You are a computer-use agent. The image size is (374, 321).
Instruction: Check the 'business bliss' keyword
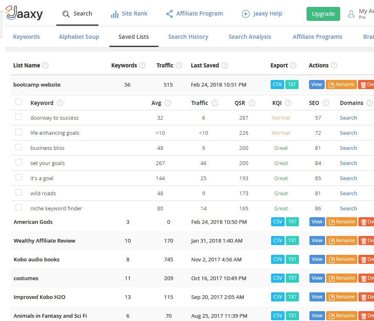[x=19, y=147]
